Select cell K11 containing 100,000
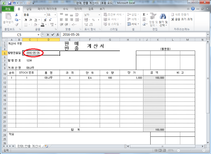 point(154,78)
